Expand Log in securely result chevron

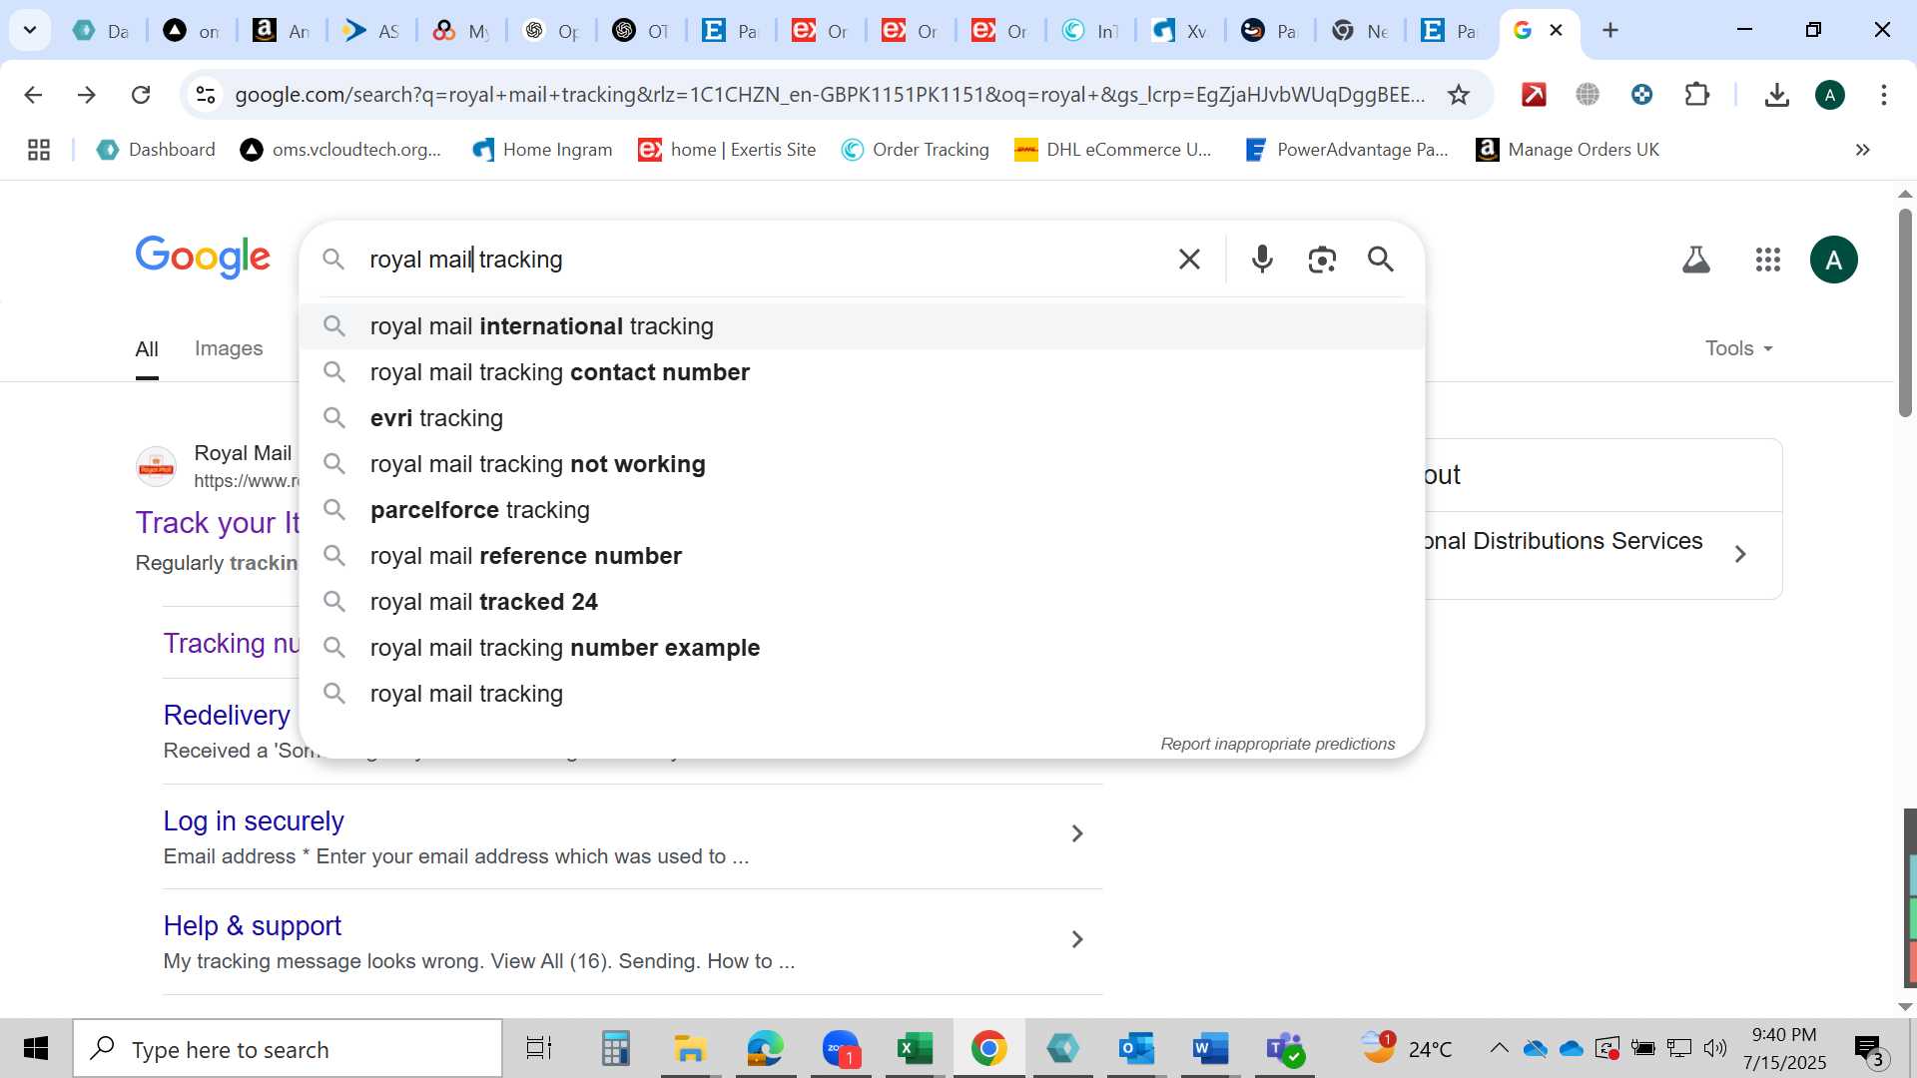[x=1077, y=833]
